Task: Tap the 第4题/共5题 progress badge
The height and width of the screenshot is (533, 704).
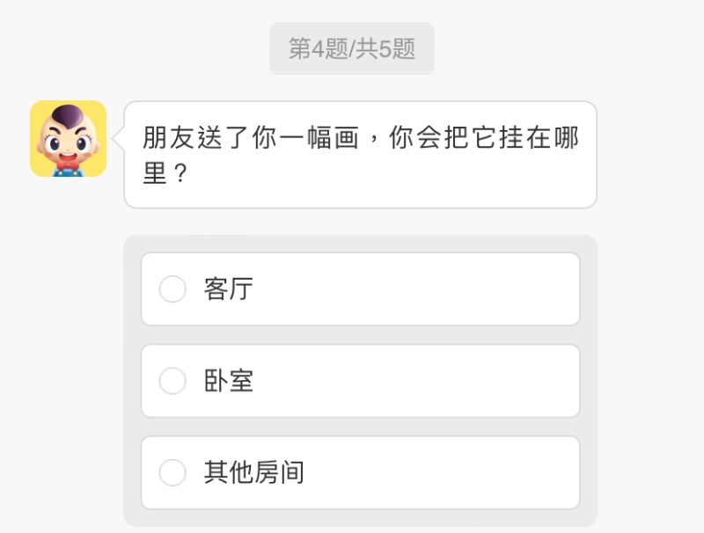Action: click(x=351, y=48)
